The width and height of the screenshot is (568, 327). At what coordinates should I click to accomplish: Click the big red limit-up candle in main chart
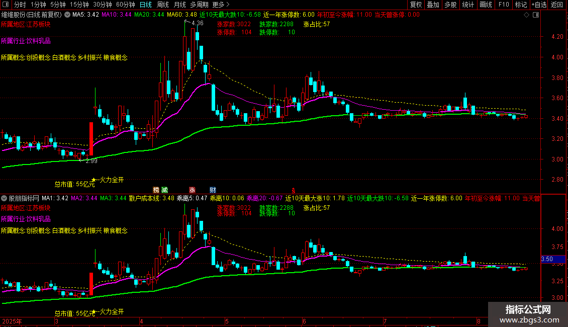(91, 139)
